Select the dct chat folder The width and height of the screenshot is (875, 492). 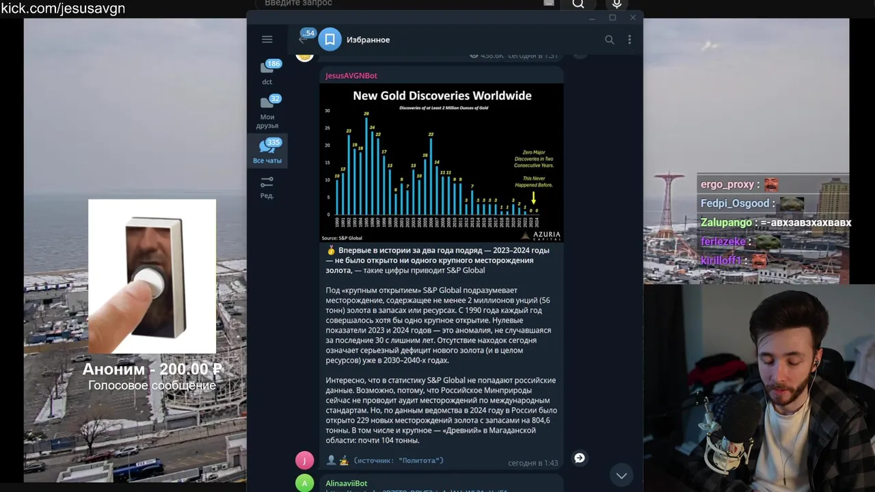[x=267, y=72]
